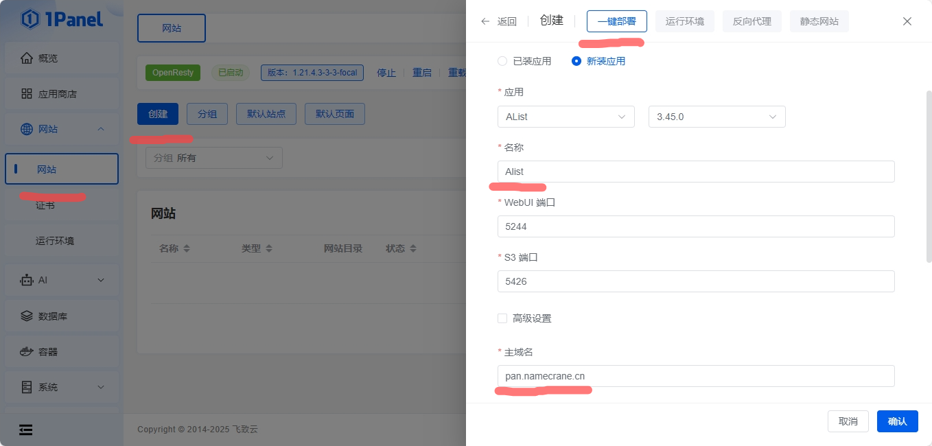
Task: Click the 取消 button
Action: (x=848, y=421)
